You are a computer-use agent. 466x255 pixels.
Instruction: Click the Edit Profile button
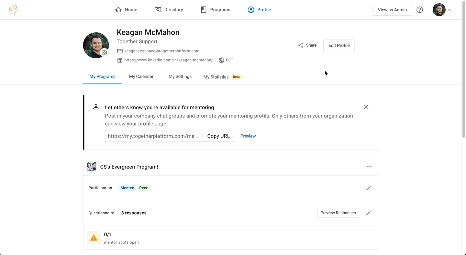(x=339, y=45)
